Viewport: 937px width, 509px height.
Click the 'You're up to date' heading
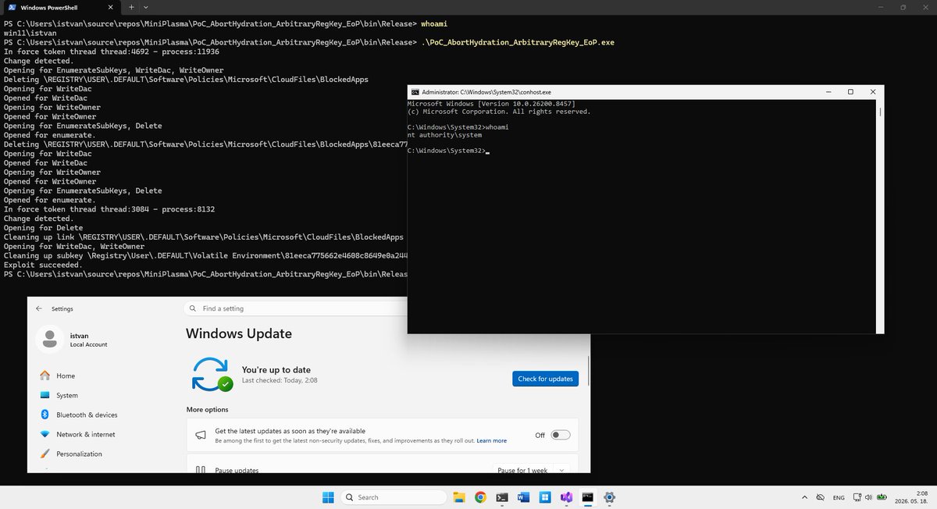tap(276, 370)
